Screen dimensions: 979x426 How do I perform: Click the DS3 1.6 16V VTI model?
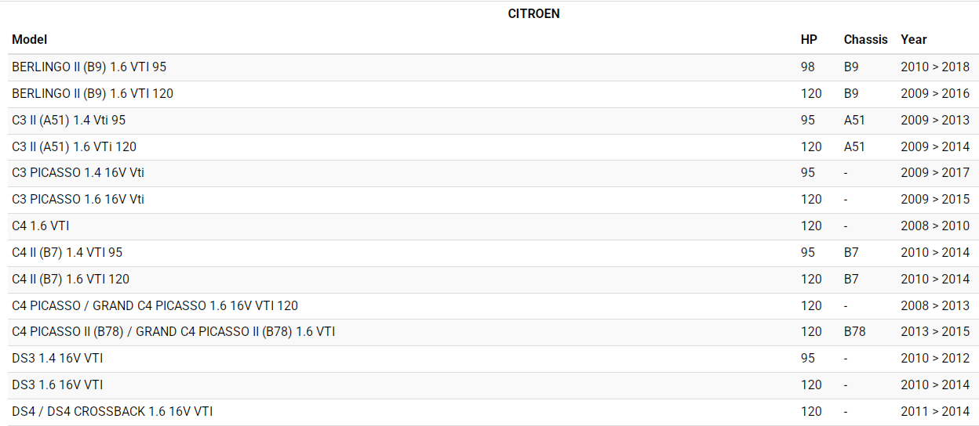coord(57,385)
